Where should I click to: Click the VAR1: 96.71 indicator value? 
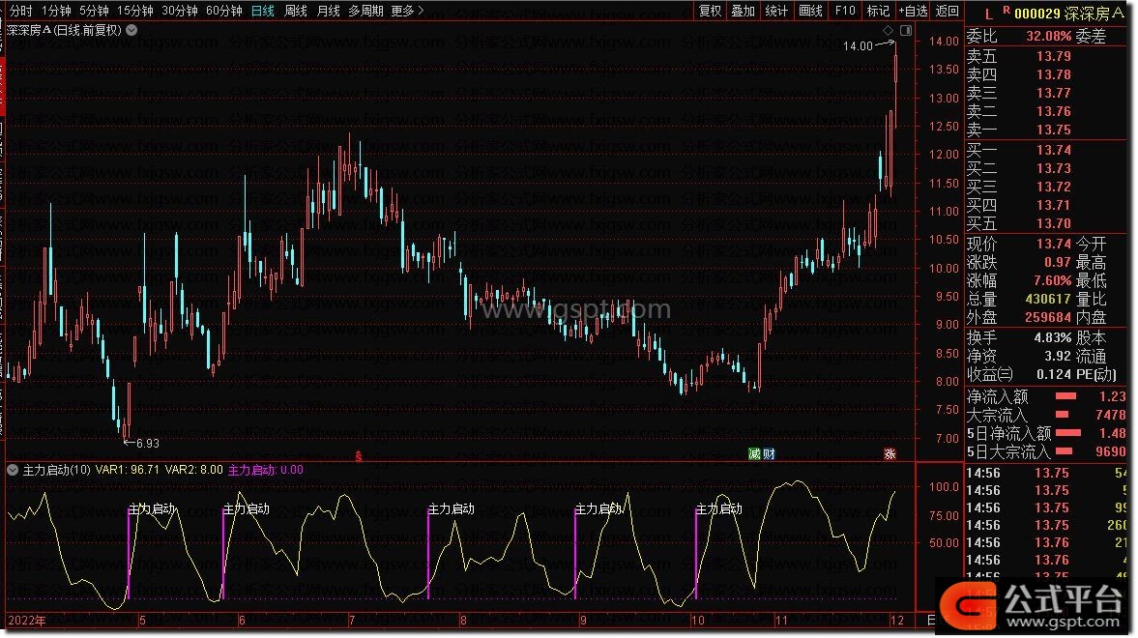[x=128, y=471]
